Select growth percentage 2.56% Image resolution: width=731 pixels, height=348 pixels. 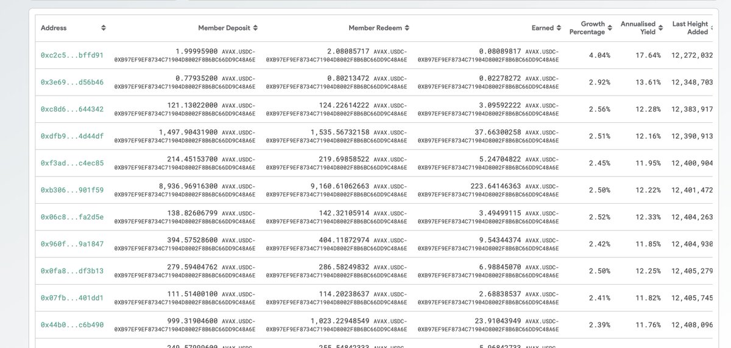click(599, 109)
